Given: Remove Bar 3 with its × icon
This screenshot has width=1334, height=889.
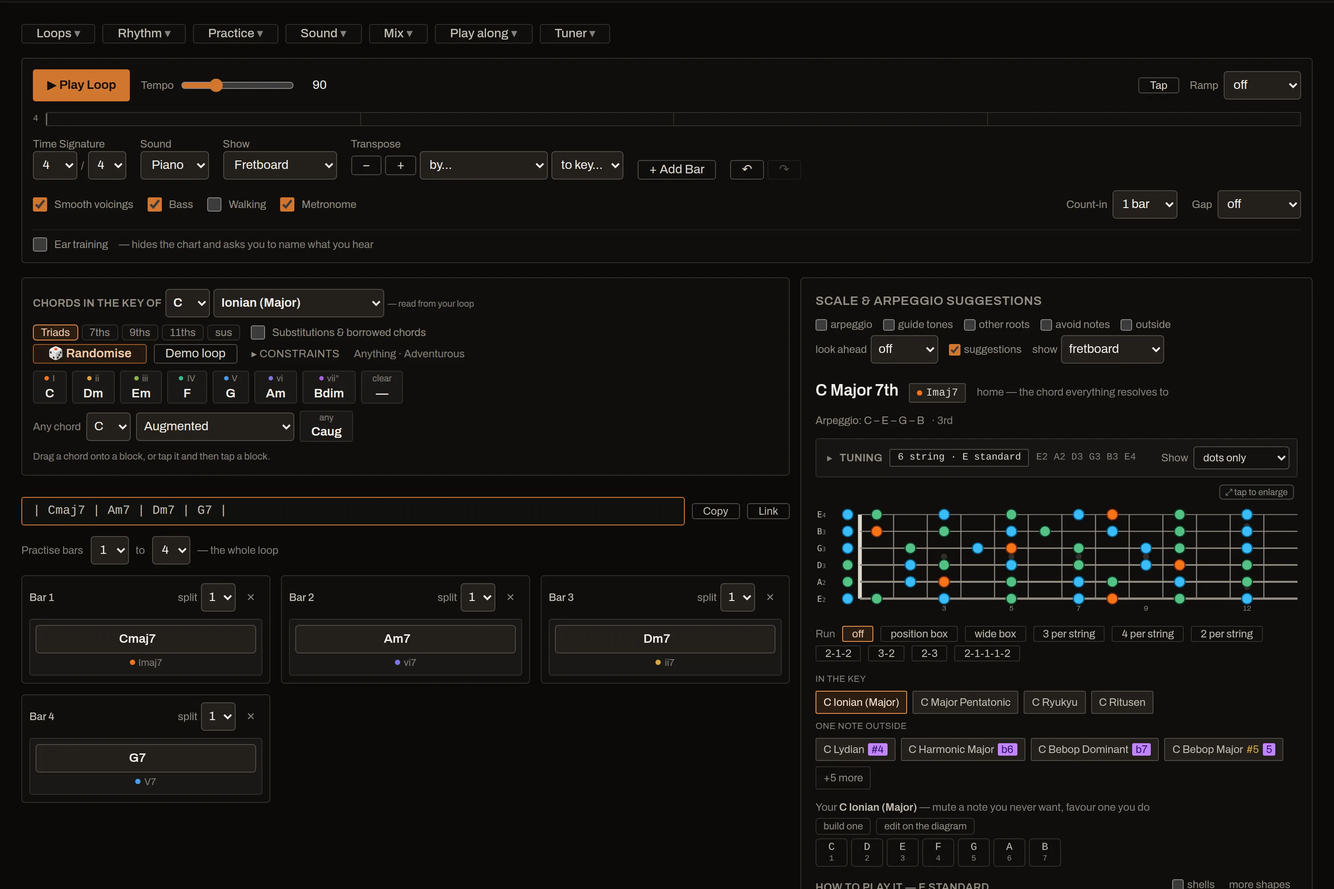Looking at the screenshot, I should 770,597.
